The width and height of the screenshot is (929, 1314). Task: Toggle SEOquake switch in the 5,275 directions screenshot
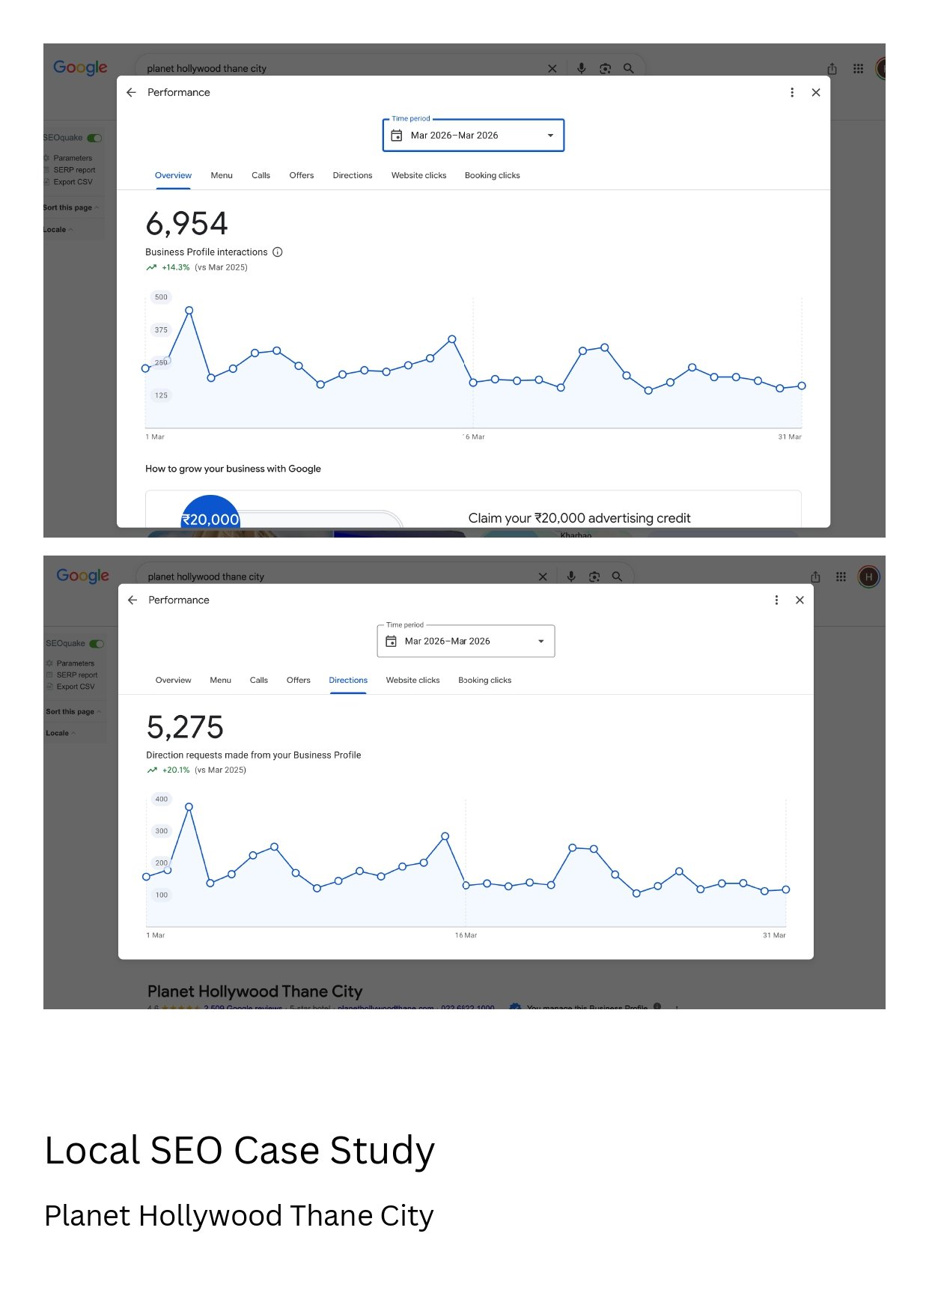click(x=97, y=644)
